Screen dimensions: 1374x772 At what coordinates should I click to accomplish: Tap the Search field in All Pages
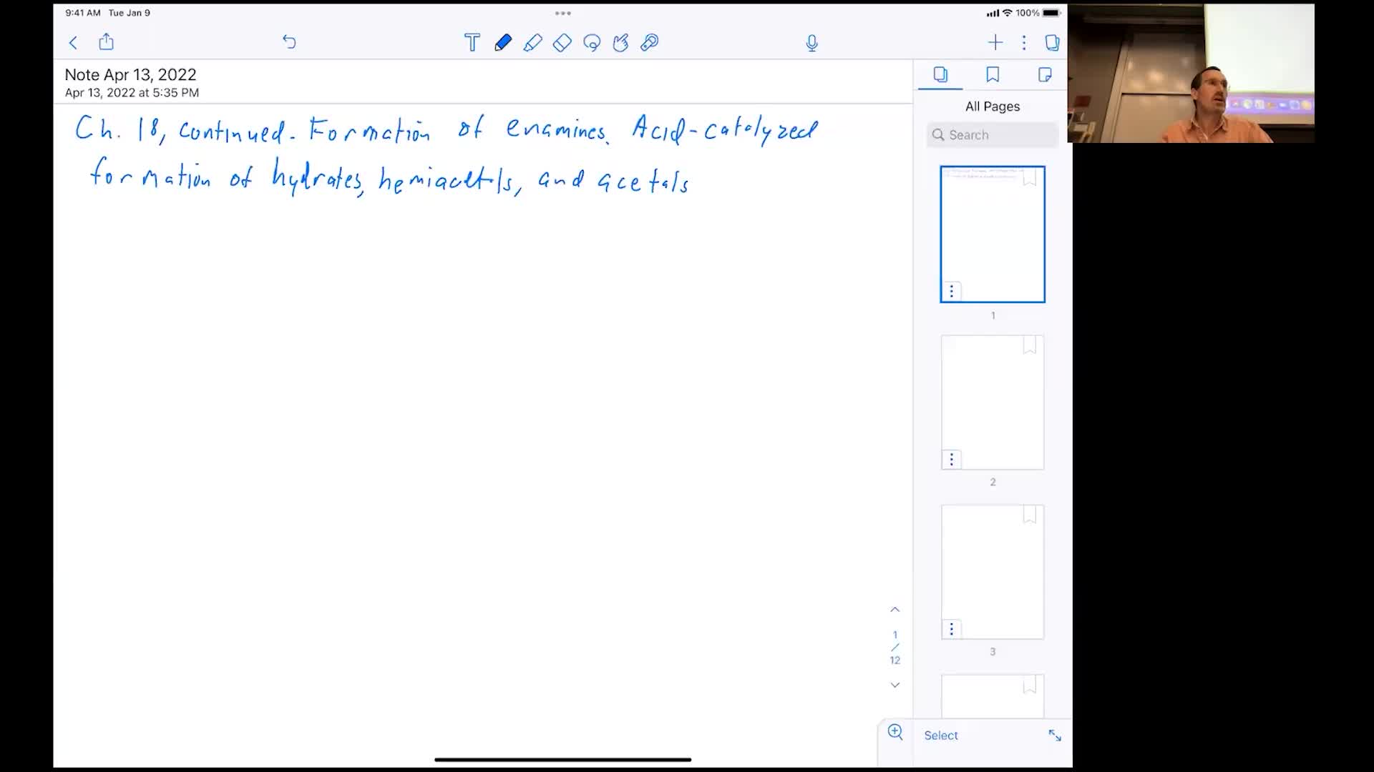point(993,134)
